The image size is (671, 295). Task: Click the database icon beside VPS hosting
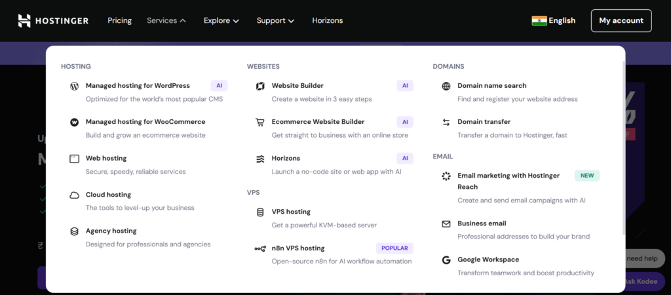point(260,212)
